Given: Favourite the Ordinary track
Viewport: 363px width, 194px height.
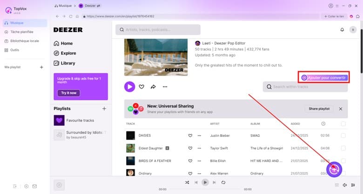Looking at the screenshot, I should [190, 174].
